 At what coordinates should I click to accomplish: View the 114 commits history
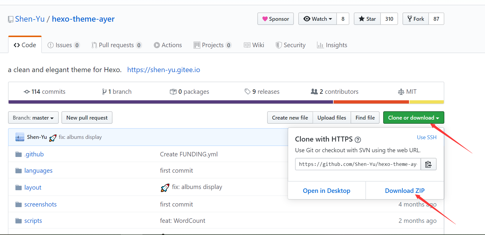45,92
